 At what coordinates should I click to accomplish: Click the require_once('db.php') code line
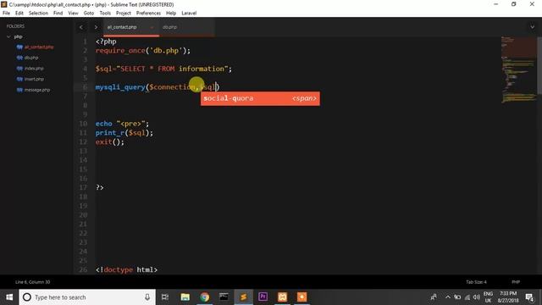143,51
